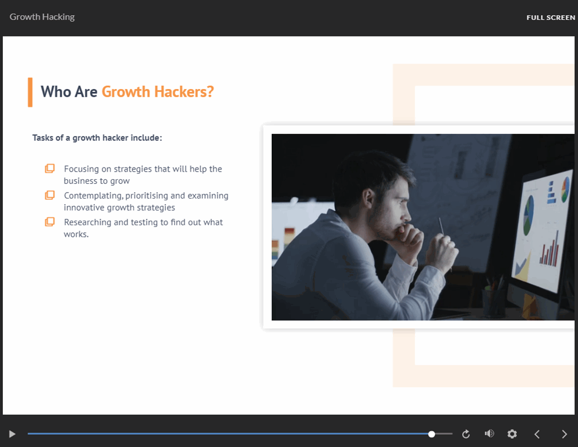Click the photo of man at monitor
Image resolution: width=578 pixels, height=447 pixels.
[423, 227]
